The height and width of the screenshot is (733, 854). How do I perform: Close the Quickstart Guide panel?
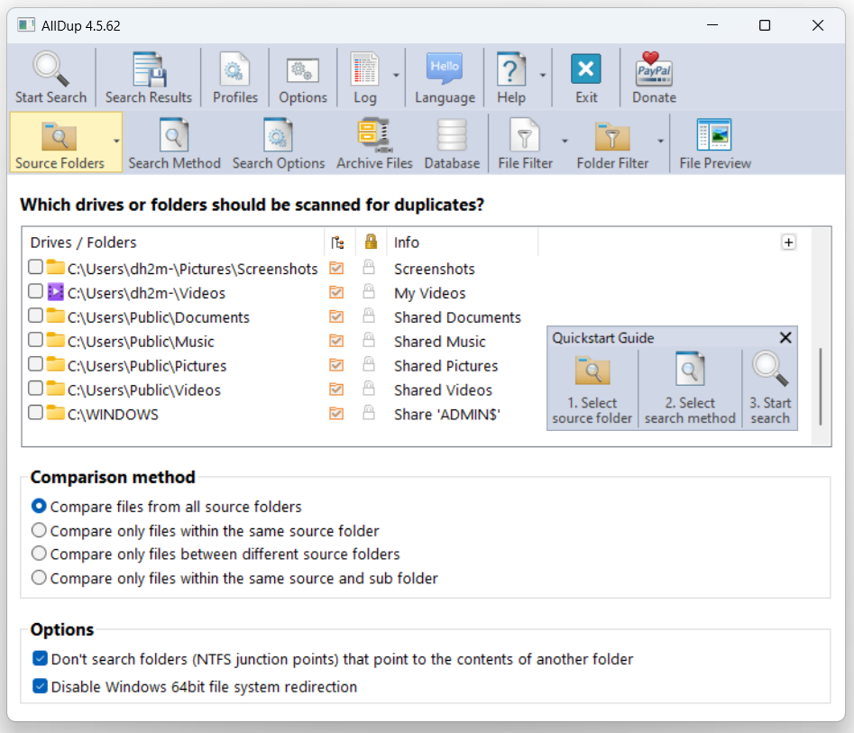(785, 337)
